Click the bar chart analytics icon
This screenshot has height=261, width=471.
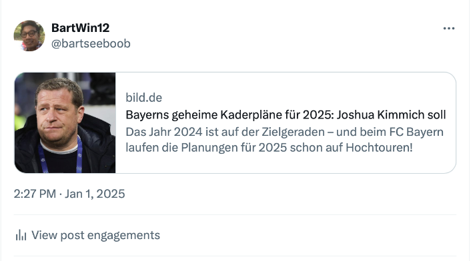click(x=21, y=235)
